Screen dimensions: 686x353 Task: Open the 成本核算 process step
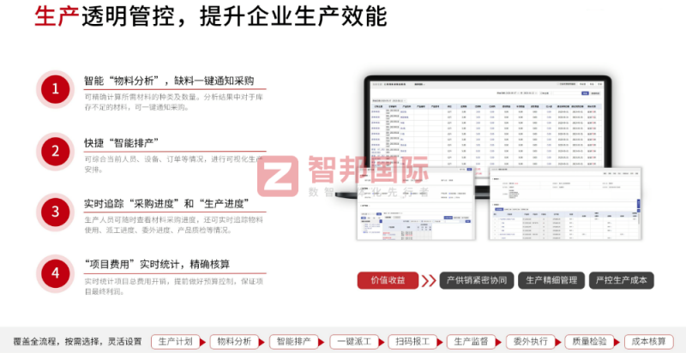(x=648, y=340)
